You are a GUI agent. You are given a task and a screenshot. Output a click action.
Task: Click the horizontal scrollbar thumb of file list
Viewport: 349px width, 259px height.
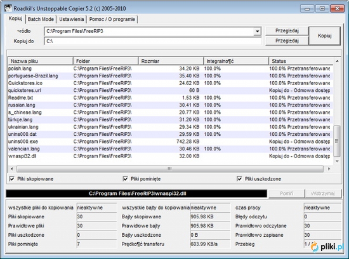tap(170, 169)
